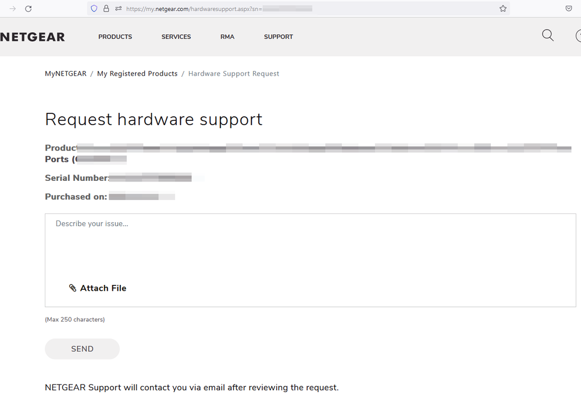
Task: Click the magnifying glass search icon
Action: (x=547, y=35)
